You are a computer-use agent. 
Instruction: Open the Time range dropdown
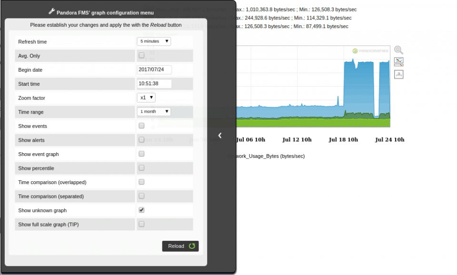pos(154,112)
